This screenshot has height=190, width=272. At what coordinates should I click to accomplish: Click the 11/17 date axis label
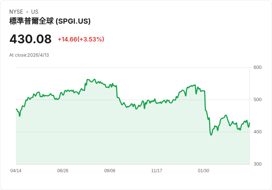tap(157, 171)
